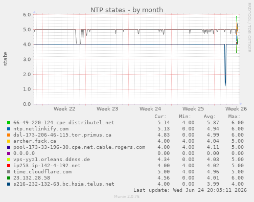Click the Week 22 axis label
The height and width of the screenshot is (202, 254).
point(64,109)
